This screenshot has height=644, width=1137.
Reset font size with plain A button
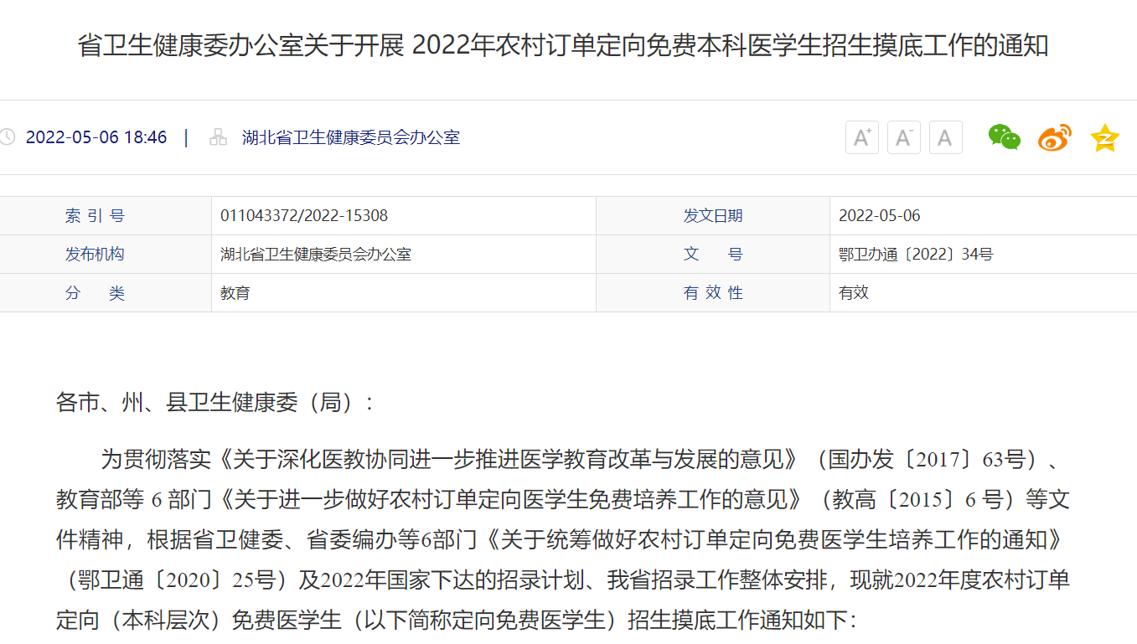point(945,137)
